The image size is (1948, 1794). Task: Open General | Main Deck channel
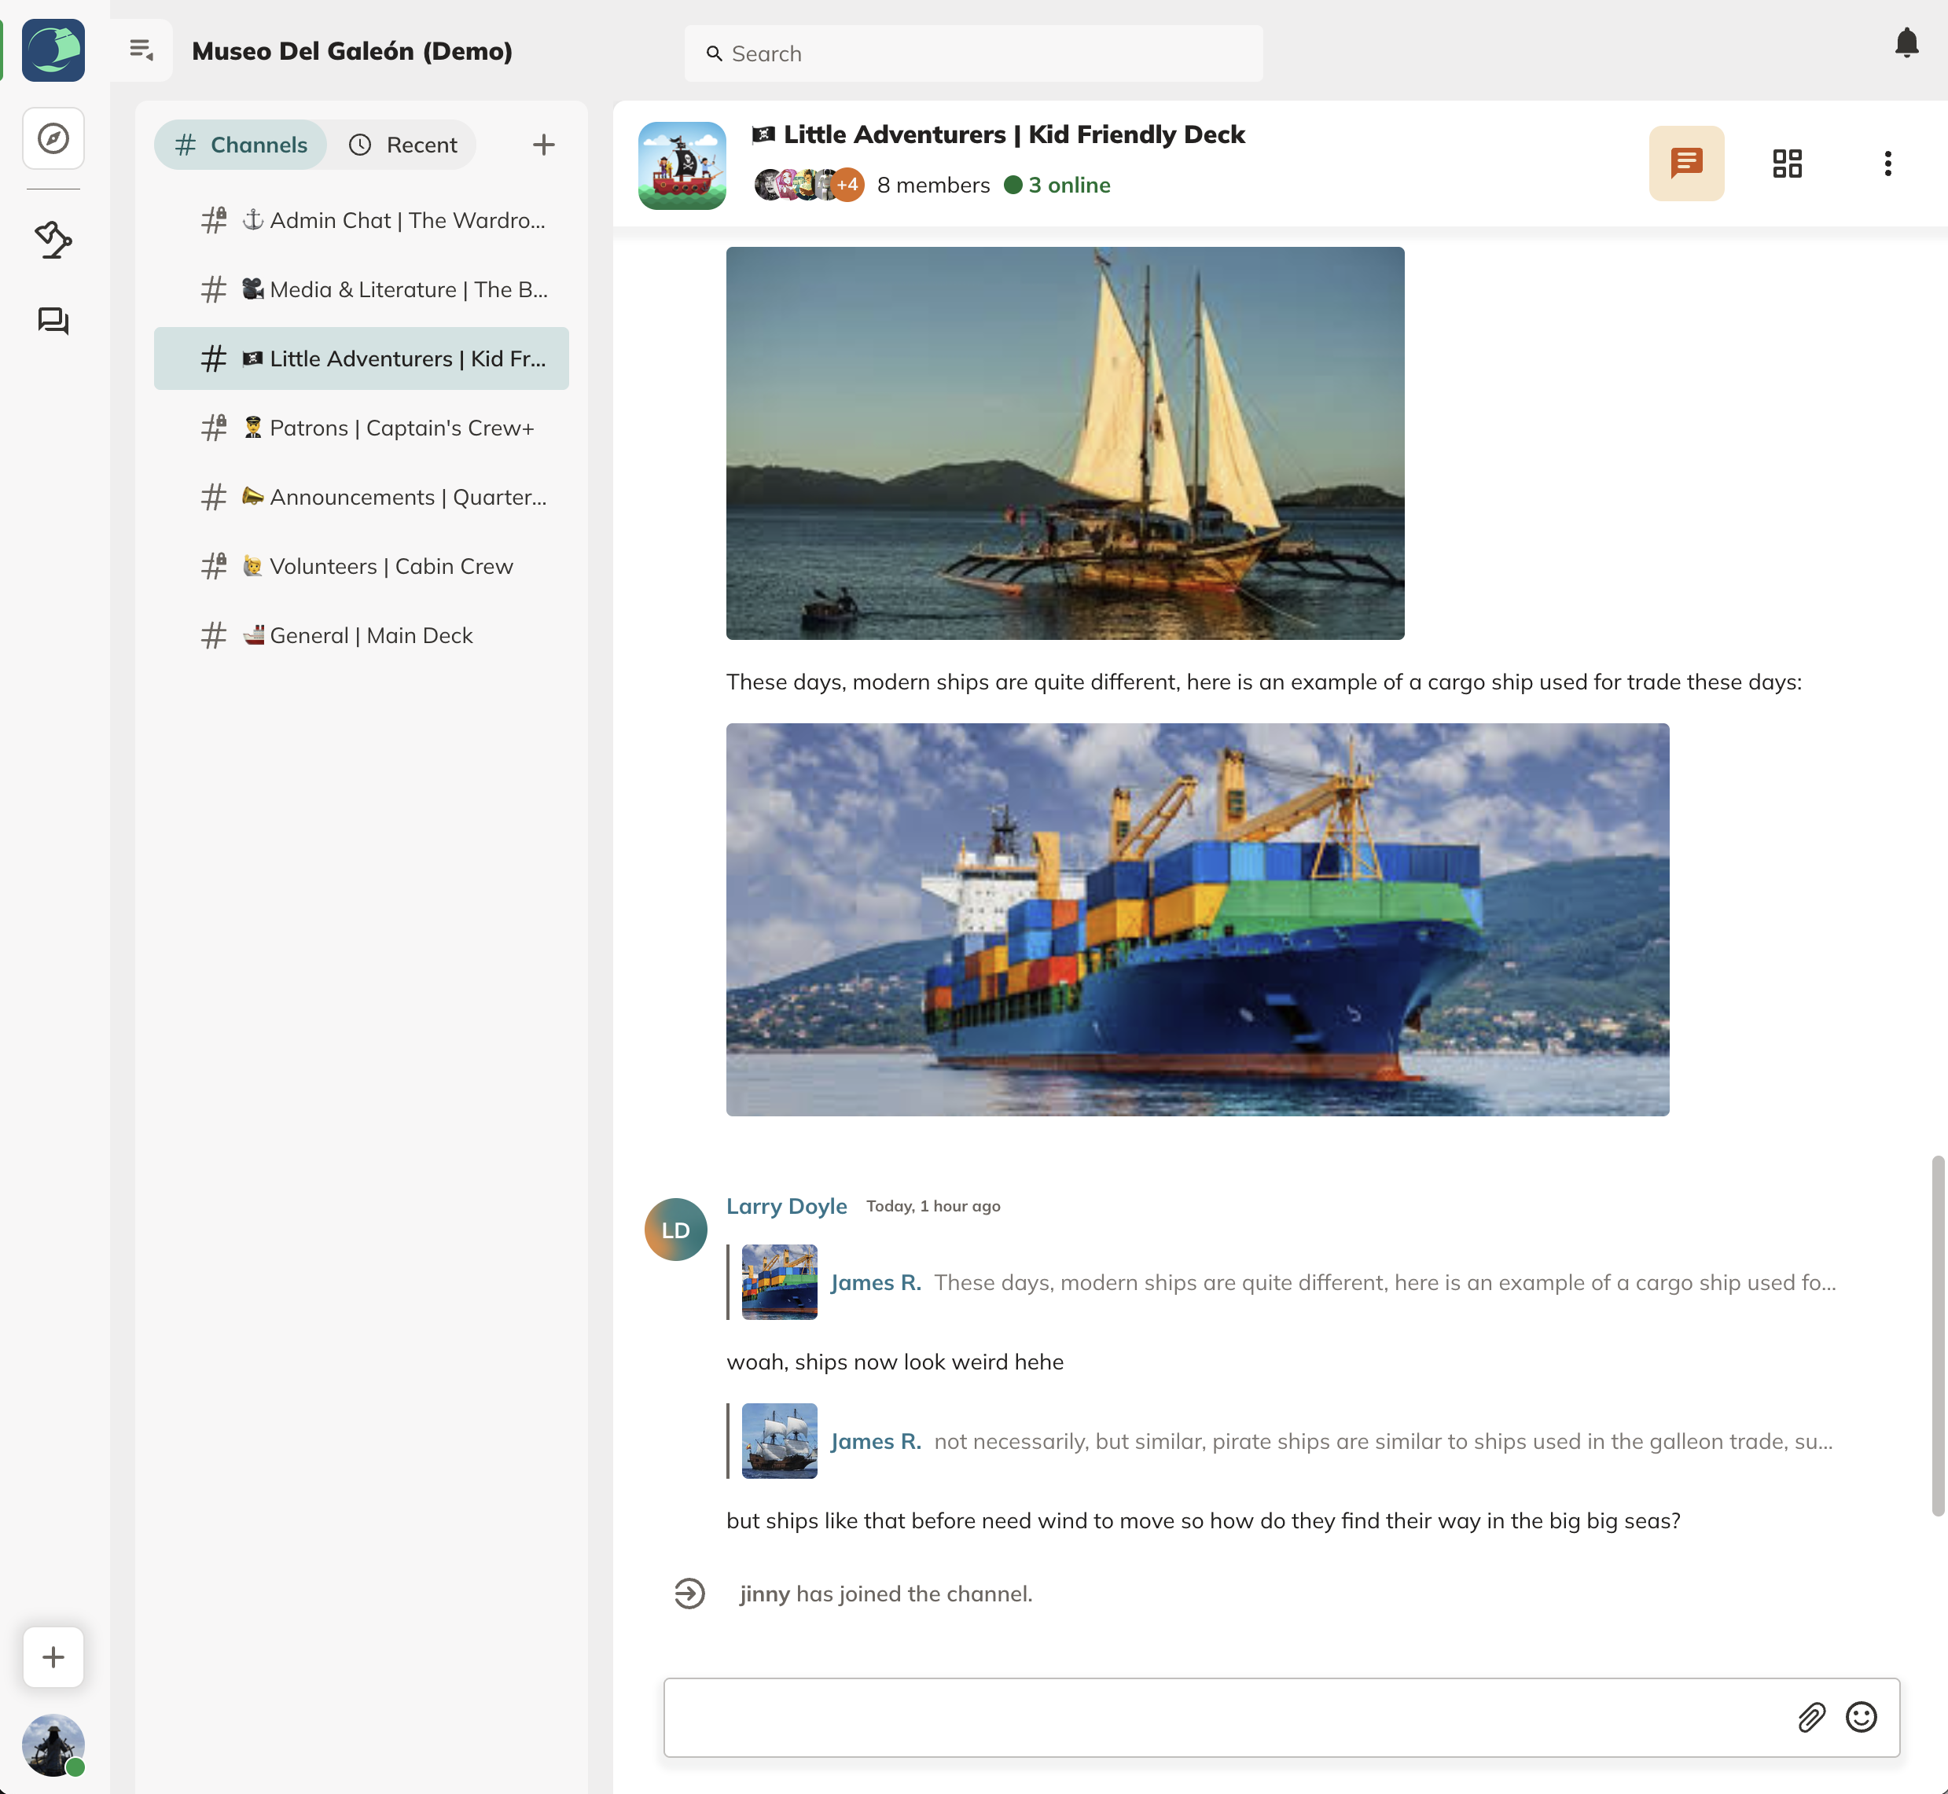(x=371, y=635)
